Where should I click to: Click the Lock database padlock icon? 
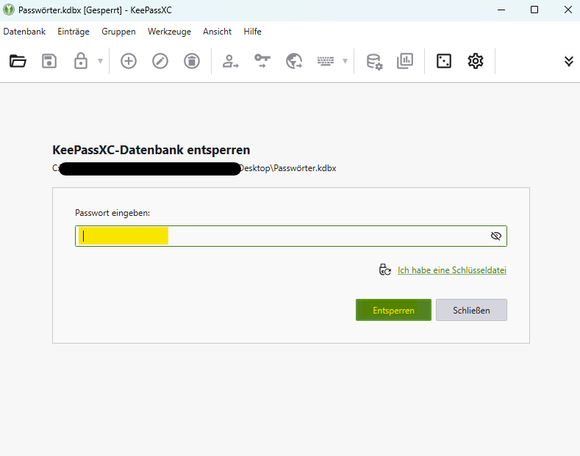[81, 61]
